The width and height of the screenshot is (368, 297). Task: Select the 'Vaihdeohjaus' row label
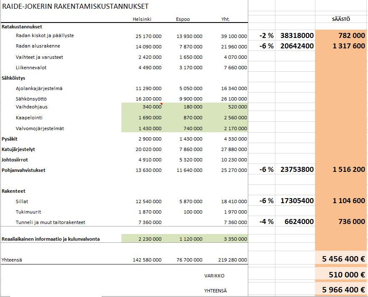click(x=31, y=107)
